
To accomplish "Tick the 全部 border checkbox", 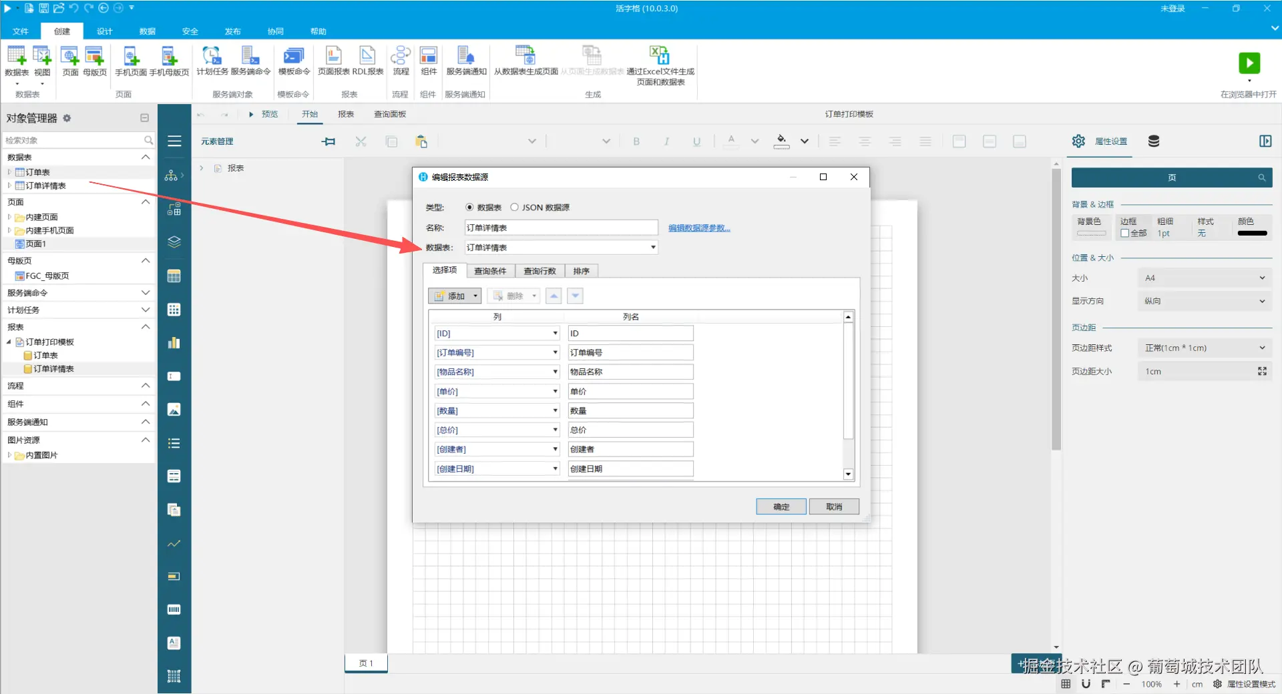I will (x=1125, y=234).
